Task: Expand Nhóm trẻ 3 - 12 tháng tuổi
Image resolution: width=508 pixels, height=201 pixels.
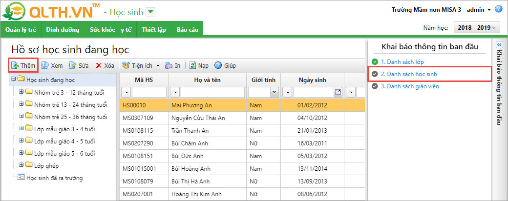Action: click(x=21, y=91)
